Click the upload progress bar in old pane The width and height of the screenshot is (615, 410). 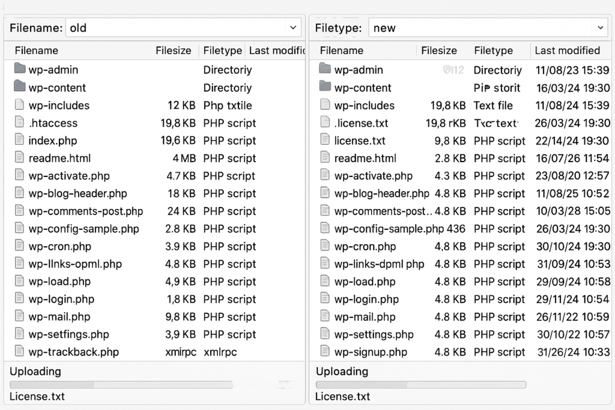pyautogui.click(x=121, y=385)
